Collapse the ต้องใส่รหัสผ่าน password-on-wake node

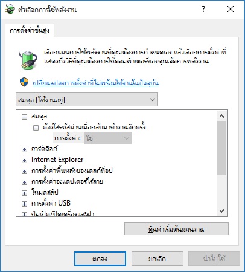(x=36, y=128)
